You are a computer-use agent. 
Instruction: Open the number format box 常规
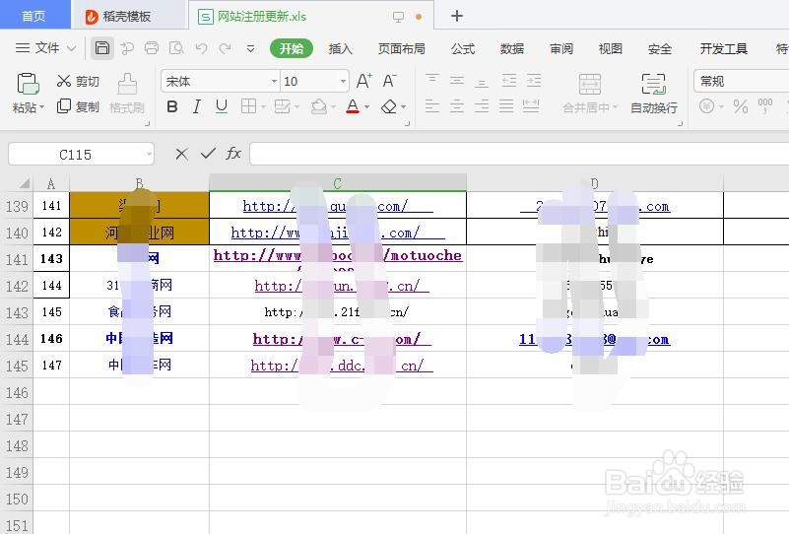click(x=741, y=81)
